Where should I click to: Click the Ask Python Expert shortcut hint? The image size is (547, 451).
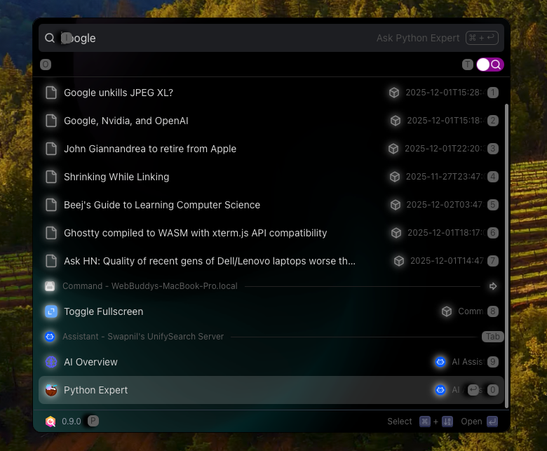pyautogui.click(x=437, y=38)
